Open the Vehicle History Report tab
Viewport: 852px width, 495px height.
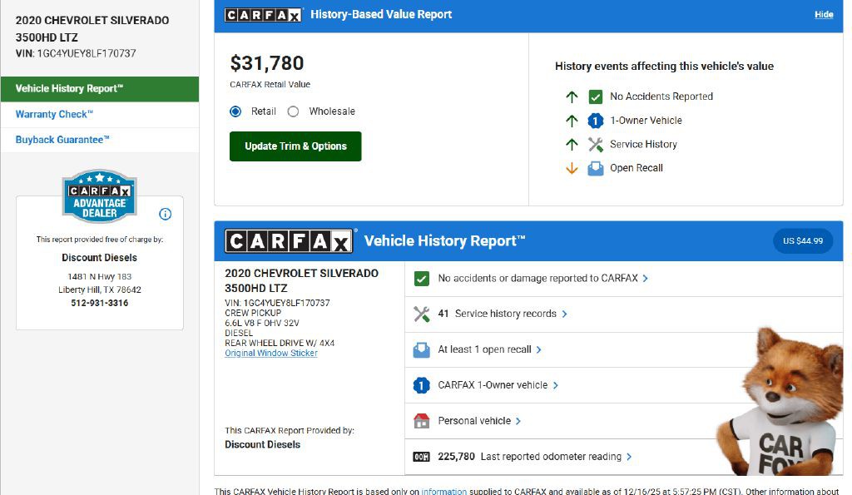70,89
